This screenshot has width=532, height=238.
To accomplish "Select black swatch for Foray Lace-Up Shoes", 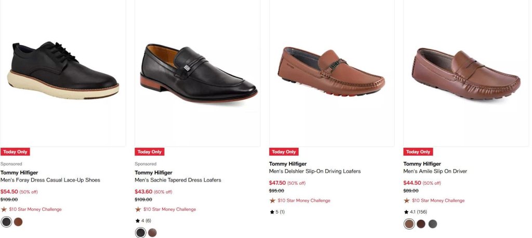I will [x=6, y=222].
